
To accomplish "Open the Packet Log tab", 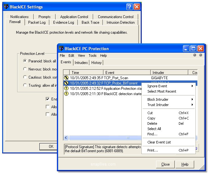I will tap(37, 22).
